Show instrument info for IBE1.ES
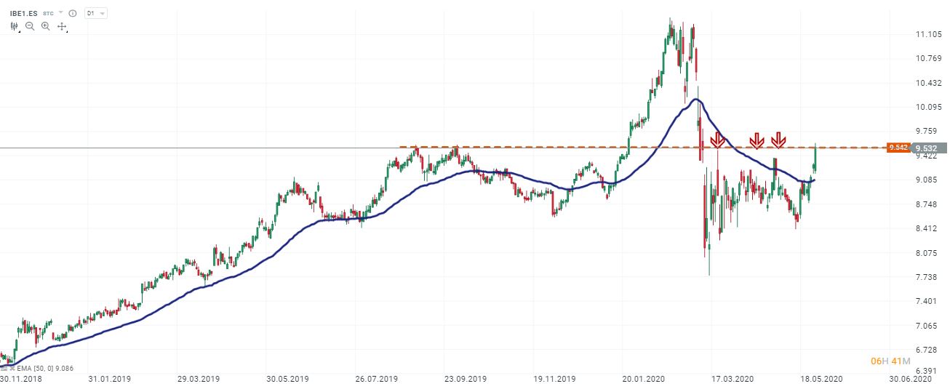The image size is (950, 389). (73, 13)
